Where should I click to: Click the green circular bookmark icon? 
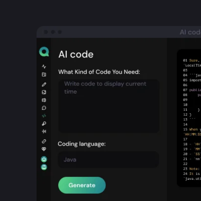click(44, 167)
